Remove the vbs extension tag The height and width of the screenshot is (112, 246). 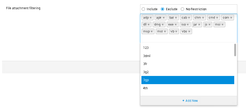click(x=189, y=31)
